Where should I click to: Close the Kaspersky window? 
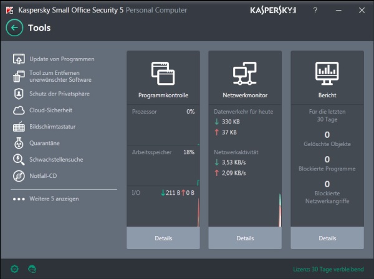click(x=362, y=10)
